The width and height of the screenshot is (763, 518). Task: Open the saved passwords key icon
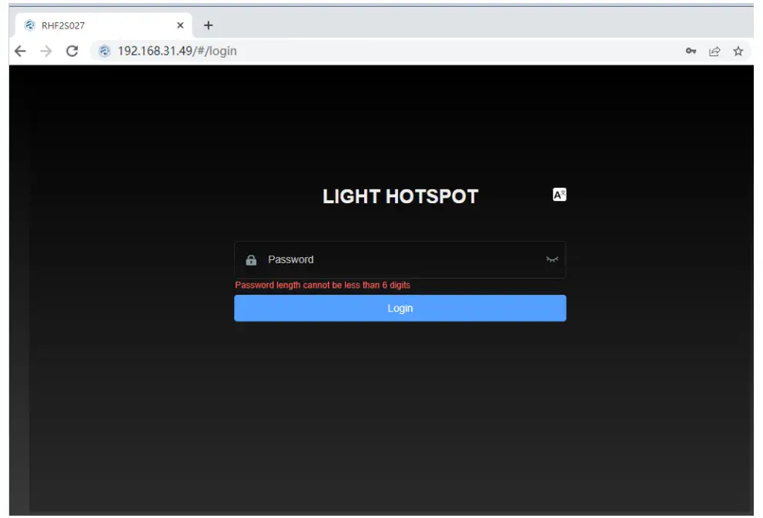[x=691, y=51]
